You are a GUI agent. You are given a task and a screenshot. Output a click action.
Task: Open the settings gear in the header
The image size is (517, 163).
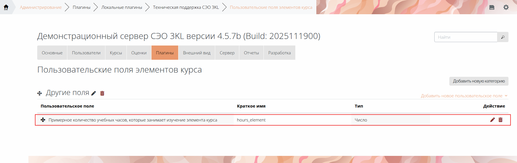pos(506,7)
